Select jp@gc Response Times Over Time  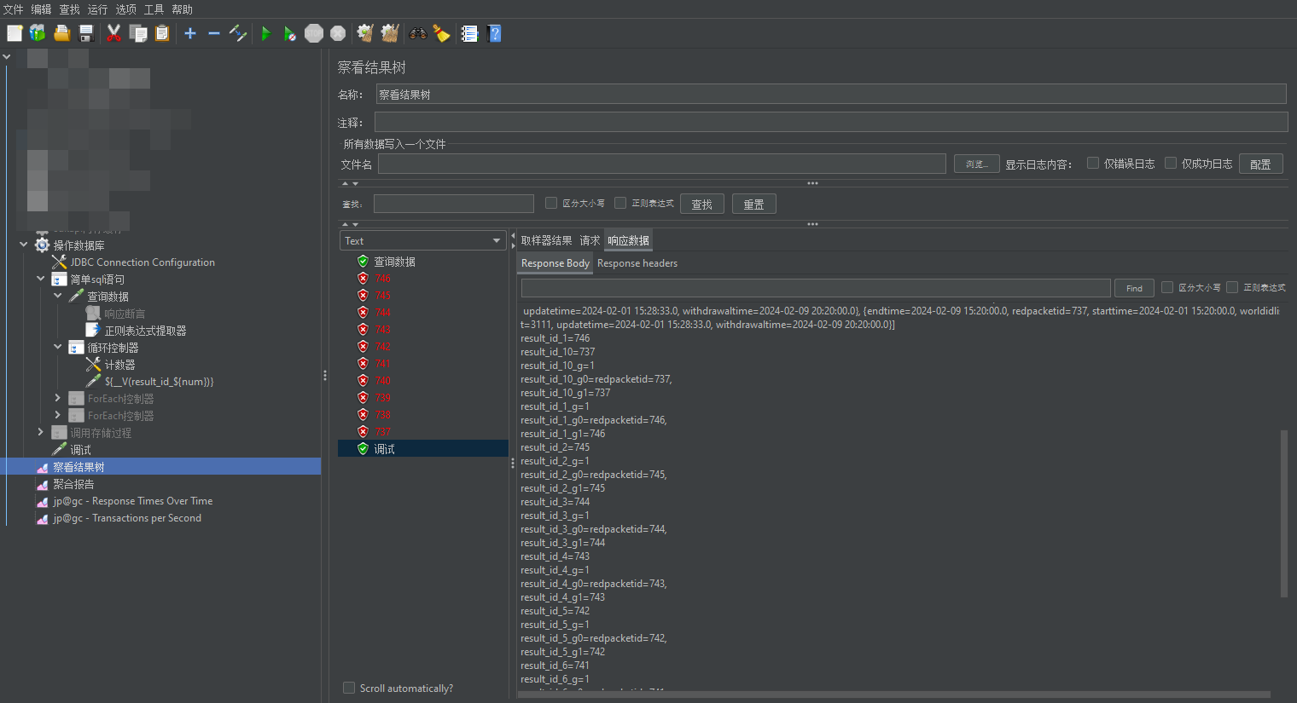tap(132, 501)
